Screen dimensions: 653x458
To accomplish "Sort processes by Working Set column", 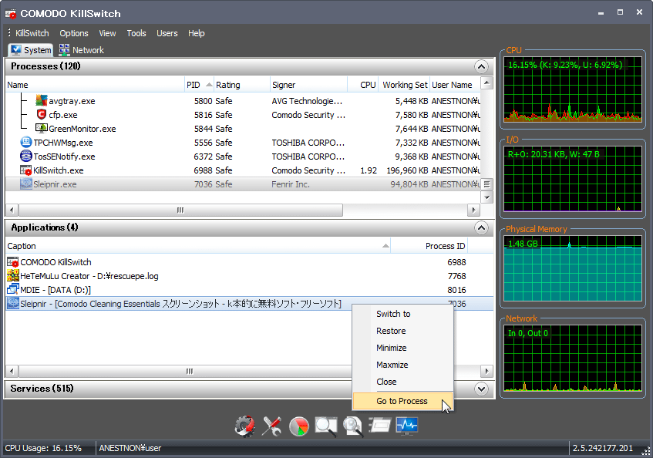I will pos(405,85).
